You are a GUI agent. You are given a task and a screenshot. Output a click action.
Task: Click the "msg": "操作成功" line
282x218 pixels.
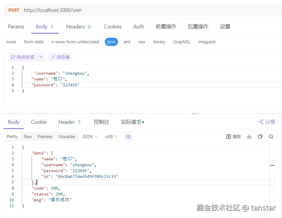point(52,200)
